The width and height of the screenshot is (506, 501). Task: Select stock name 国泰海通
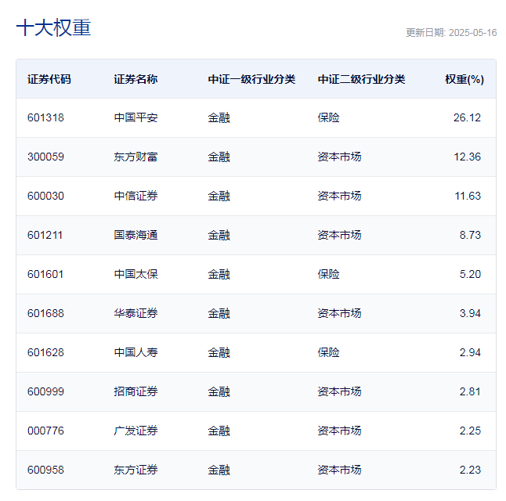(x=136, y=235)
